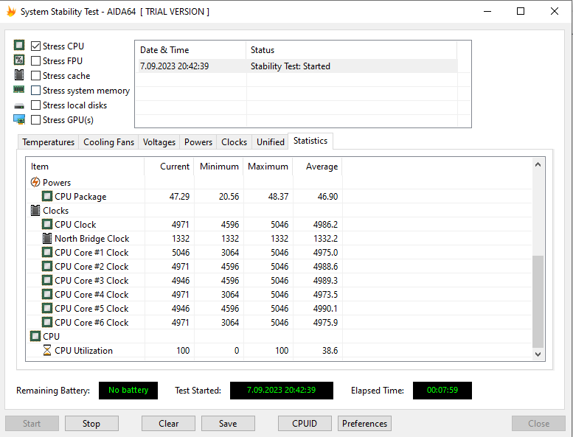Click the chip icon beside Stress cache

click(19, 75)
